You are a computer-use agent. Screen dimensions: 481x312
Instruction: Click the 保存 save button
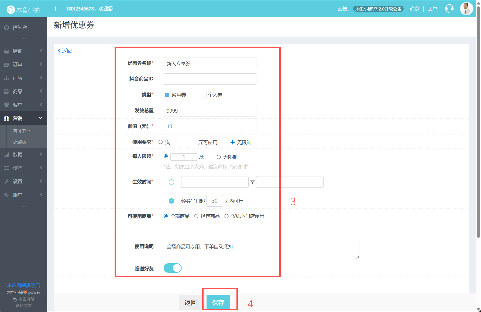tap(218, 302)
